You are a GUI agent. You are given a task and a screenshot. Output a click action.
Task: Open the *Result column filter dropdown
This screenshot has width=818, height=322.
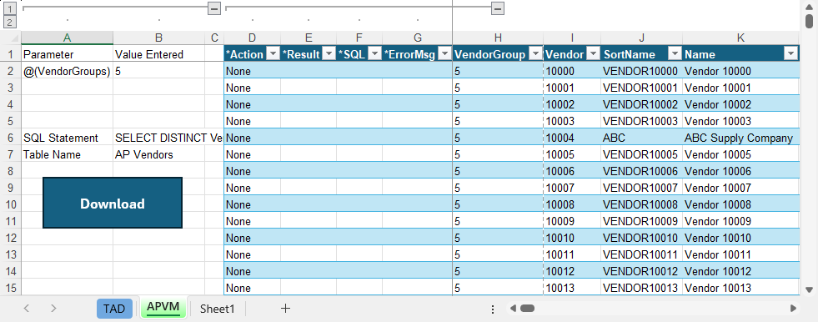click(329, 53)
